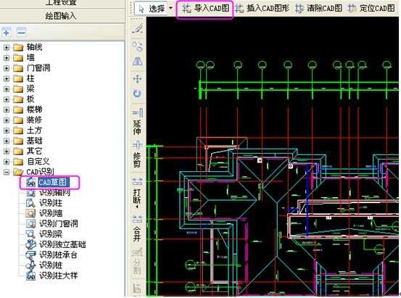Select 识别柱 tree item

(51, 203)
